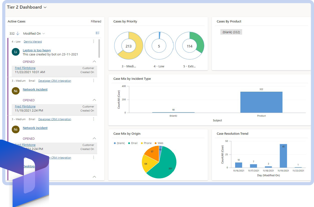Screen dimensions: 314x207
Task: Click the list view options icon
Action: point(98,33)
